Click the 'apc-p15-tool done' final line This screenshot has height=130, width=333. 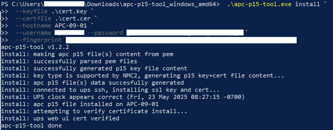point(32,125)
